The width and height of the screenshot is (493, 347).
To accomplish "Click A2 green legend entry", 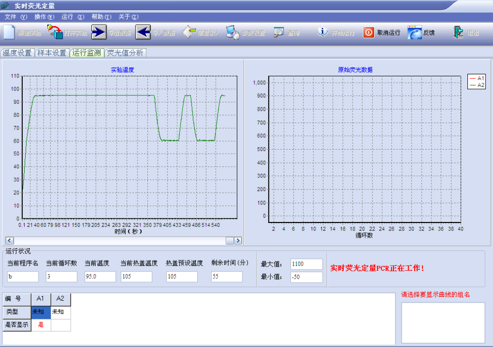I will pyautogui.click(x=477, y=85).
